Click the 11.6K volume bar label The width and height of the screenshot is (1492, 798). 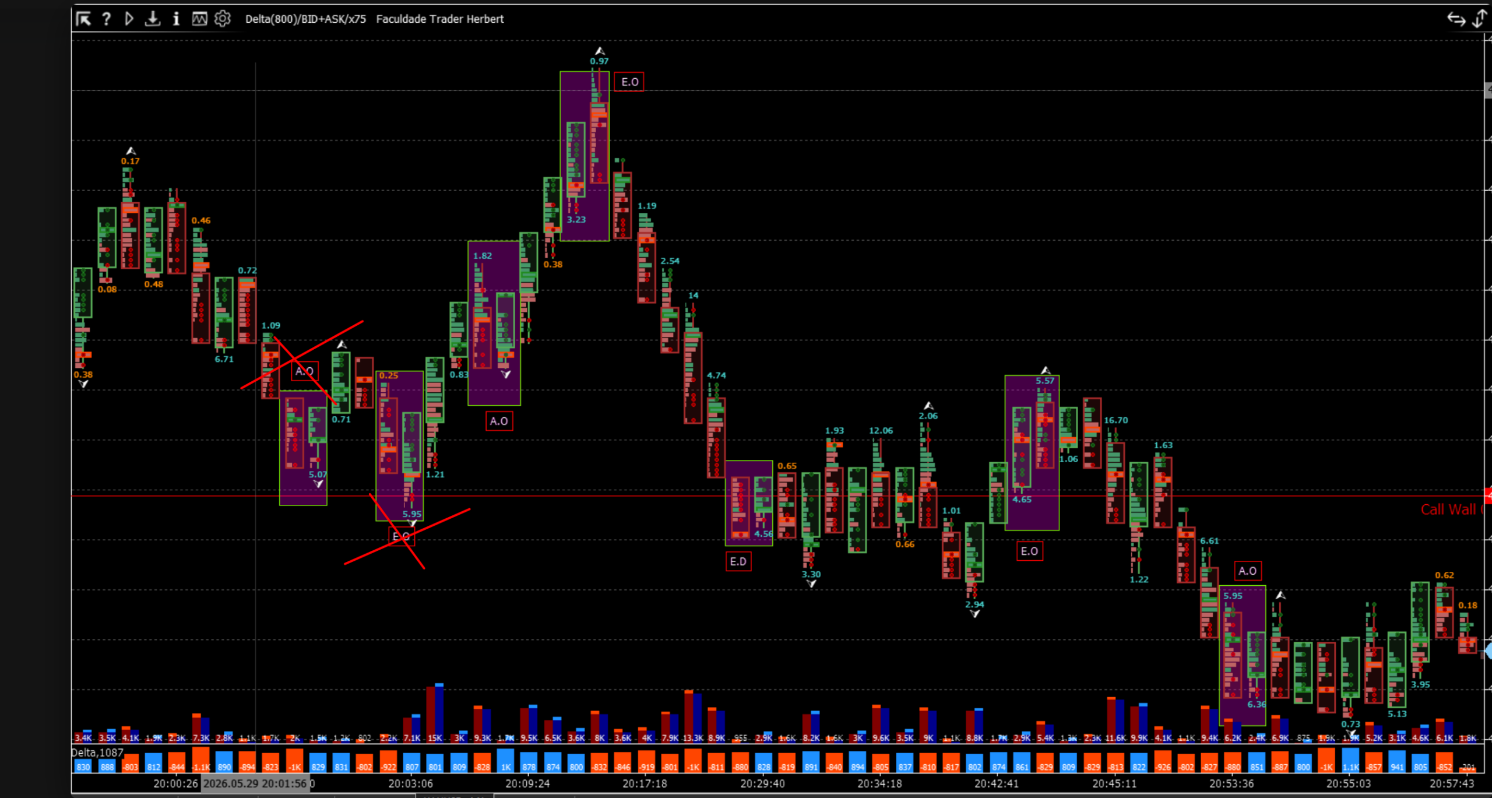point(1116,737)
